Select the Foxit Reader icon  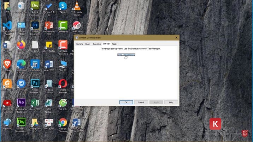pyautogui.click(x=7, y=85)
